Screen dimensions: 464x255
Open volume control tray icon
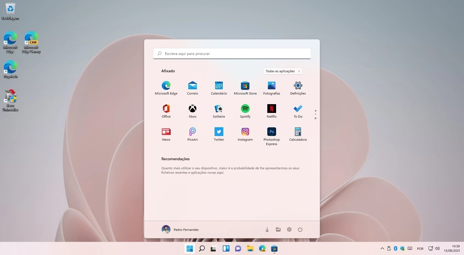click(x=437, y=249)
